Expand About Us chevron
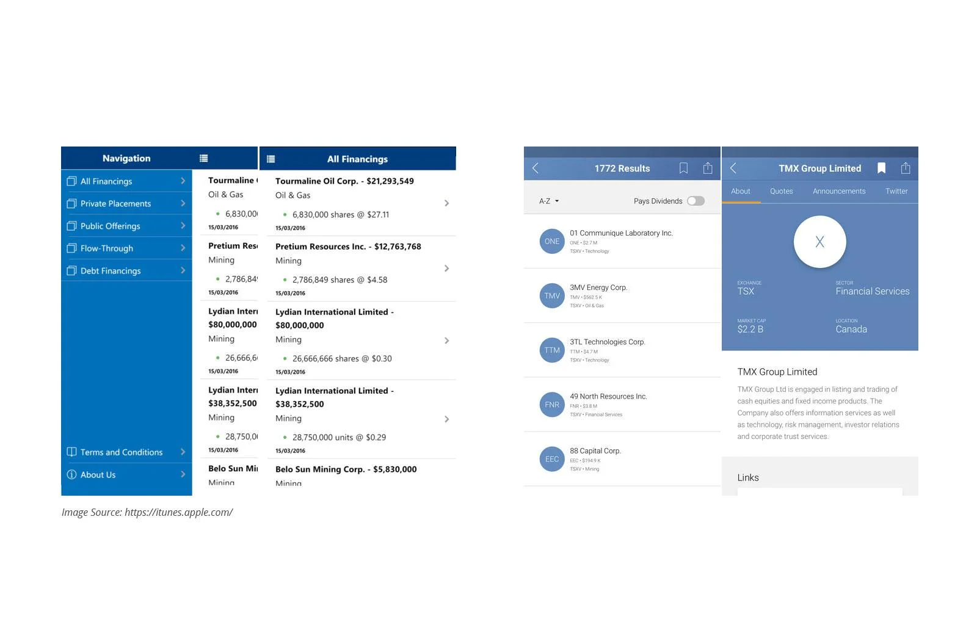 (183, 474)
